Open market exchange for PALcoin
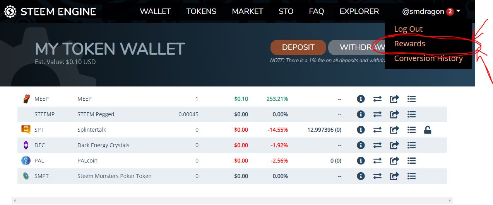493x205 pixels. [x=377, y=161]
